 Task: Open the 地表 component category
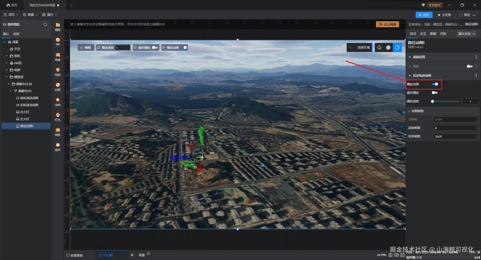coord(58,57)
